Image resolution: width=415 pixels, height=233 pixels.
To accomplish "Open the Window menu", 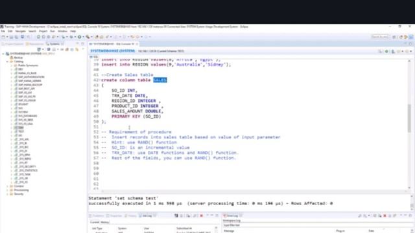I will point(62,31).
